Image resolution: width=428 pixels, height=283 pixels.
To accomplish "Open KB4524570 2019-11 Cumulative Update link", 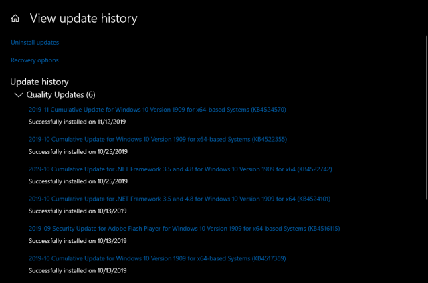I will click(157, 109).
